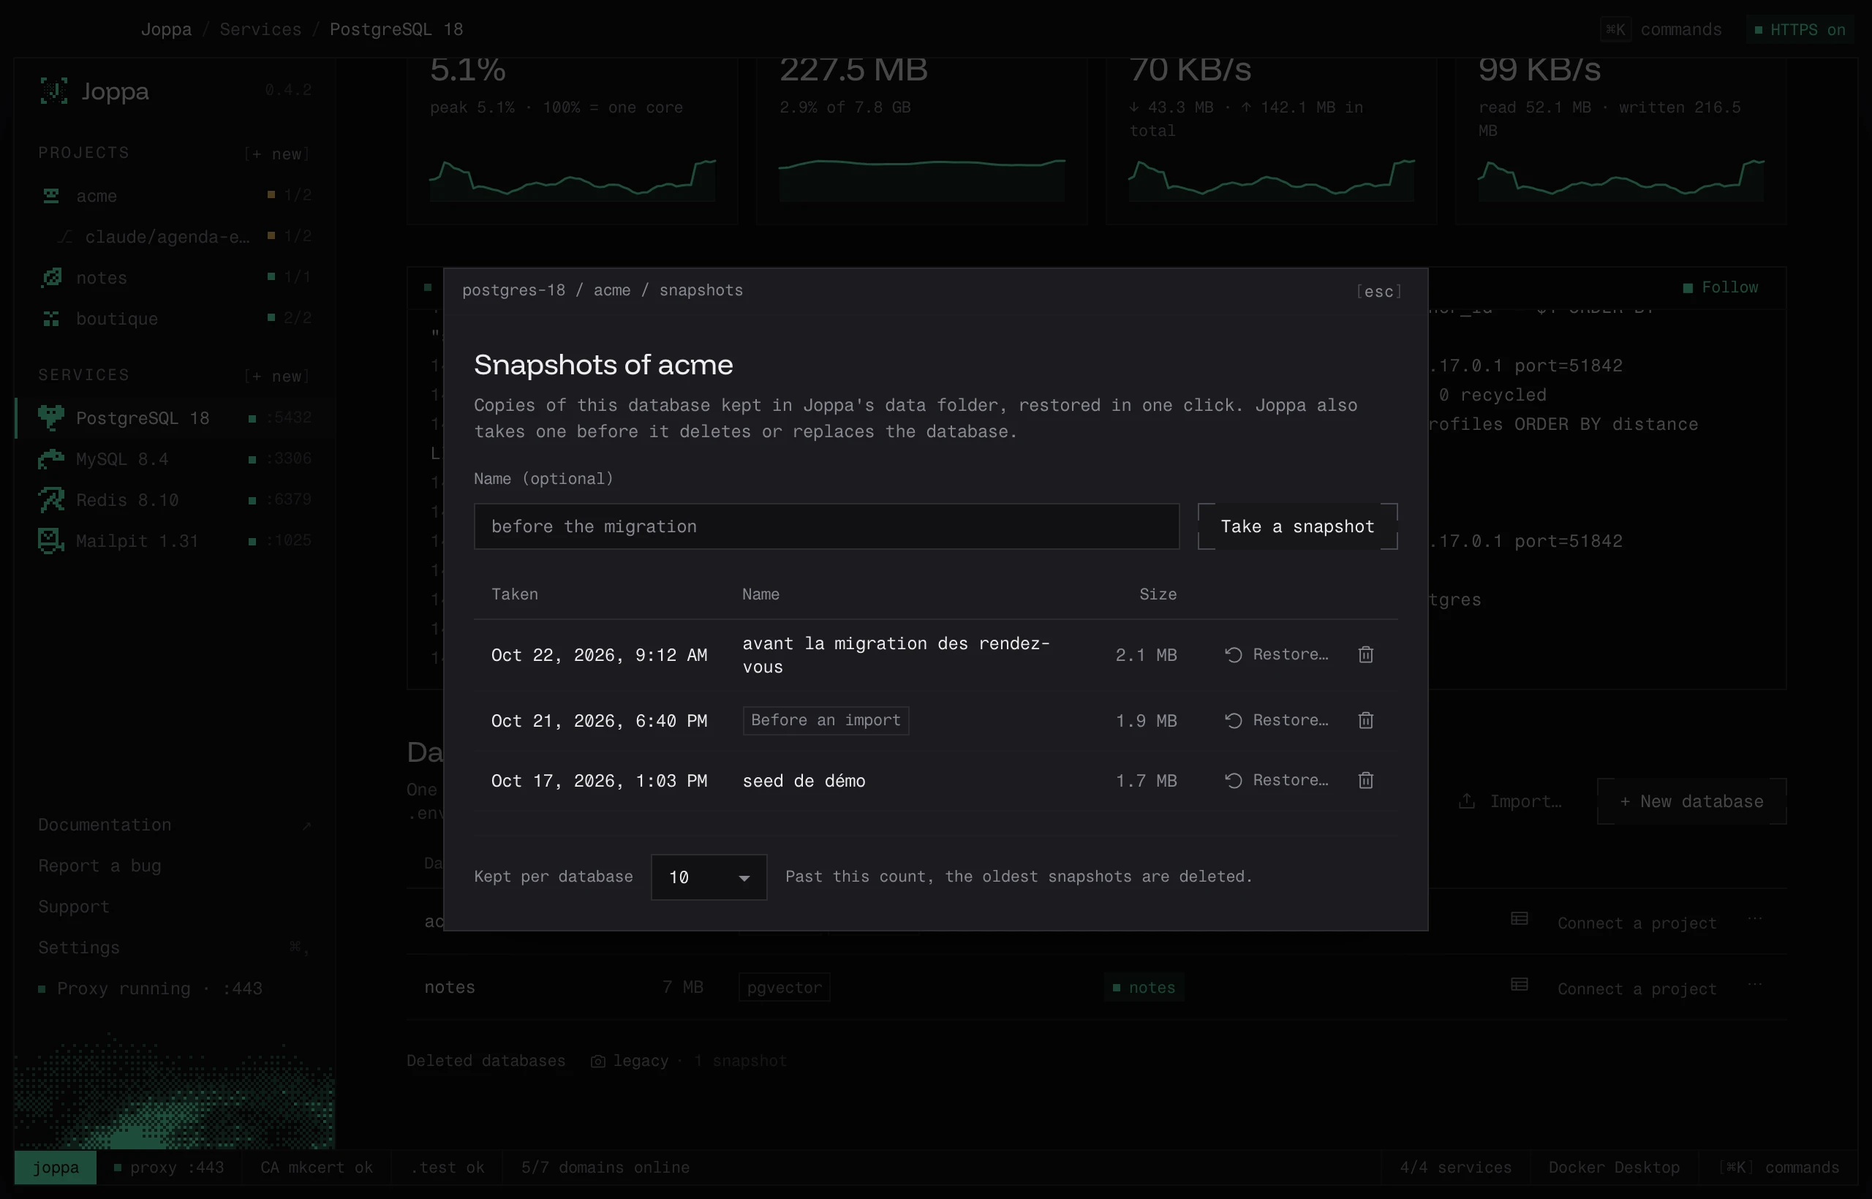Select the boutique project in sidebar
Image resolution: width=1872 pixels, height=1199 pixels.
point(175,319)
